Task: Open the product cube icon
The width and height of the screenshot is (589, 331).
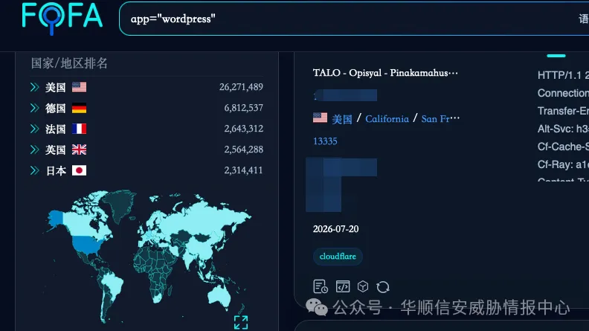Action: (x=363, y=286)
